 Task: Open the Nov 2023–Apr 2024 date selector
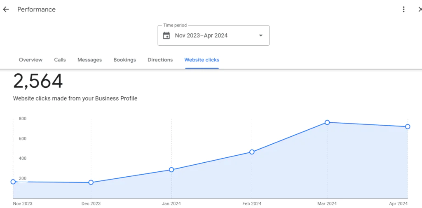[x=201, y=35]
